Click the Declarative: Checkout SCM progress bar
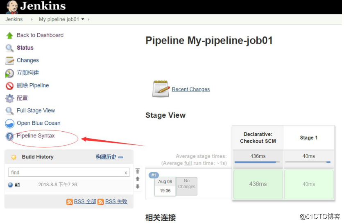Viewport: 344px width, 224px height. (257, 162)
